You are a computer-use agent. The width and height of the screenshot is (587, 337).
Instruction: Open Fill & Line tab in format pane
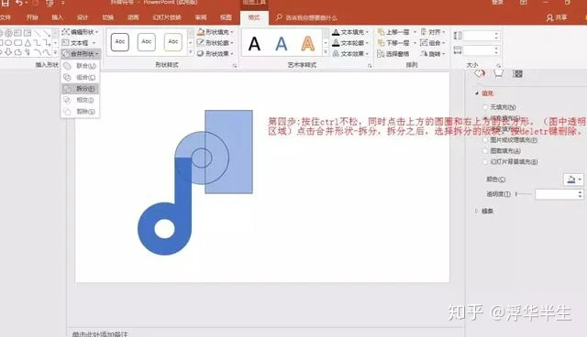[480, 73]
